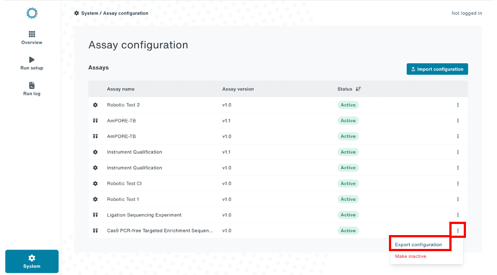Click the Cas9 PCR-free Targeted Enrichment name
497x275 pixels.
point(160,231)
